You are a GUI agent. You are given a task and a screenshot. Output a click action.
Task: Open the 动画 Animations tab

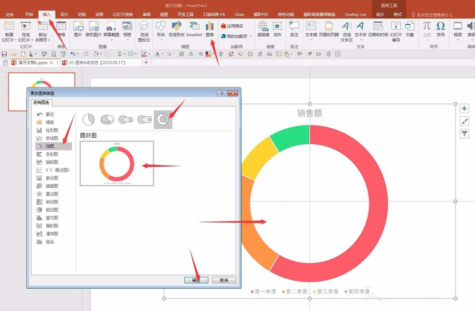pos(99,15)
